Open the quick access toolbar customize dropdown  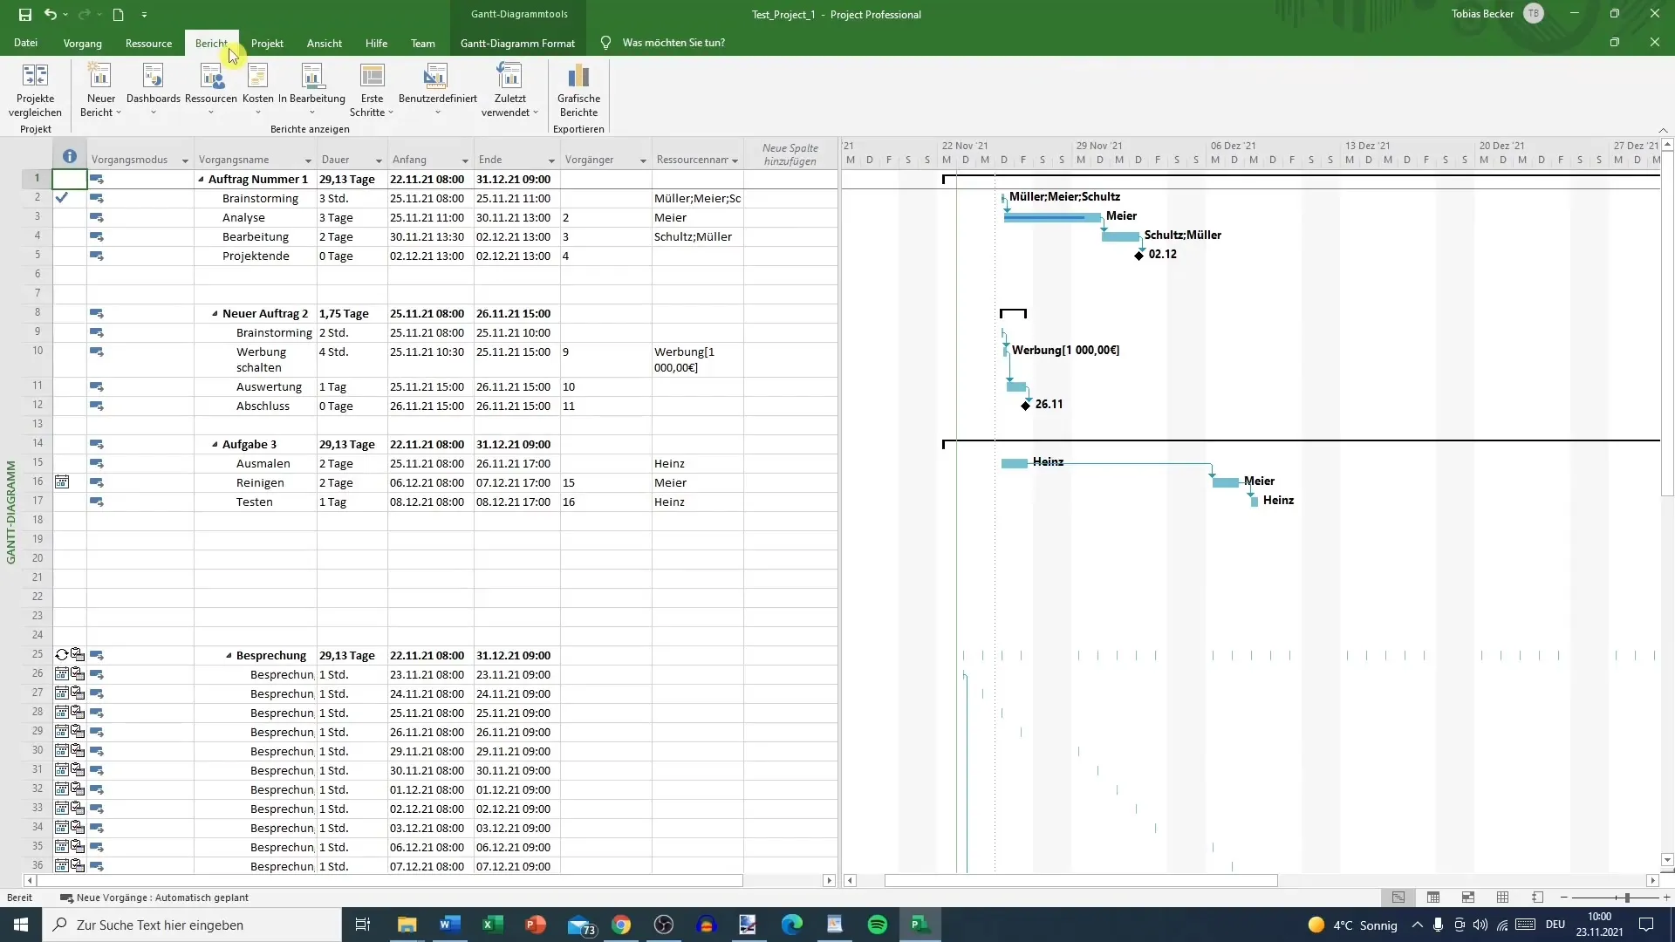[x=144, y=15]
